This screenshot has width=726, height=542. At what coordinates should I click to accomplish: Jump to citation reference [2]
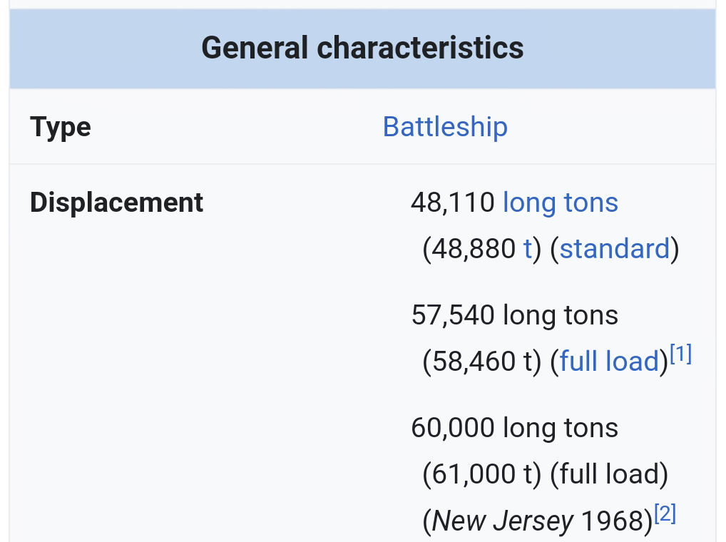pyautogui.click(x=665, y=513)
